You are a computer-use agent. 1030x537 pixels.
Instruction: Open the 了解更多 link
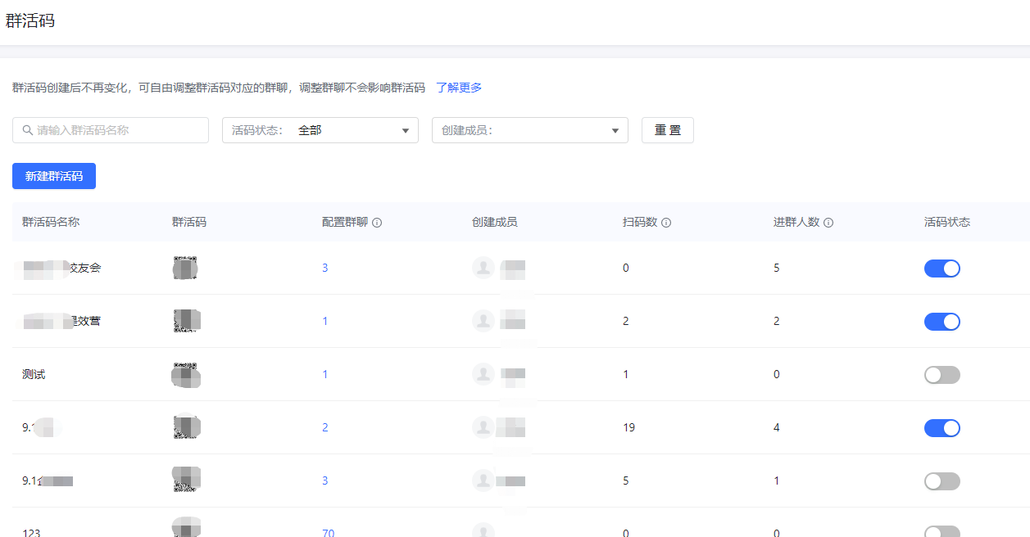tap(459, 88)
